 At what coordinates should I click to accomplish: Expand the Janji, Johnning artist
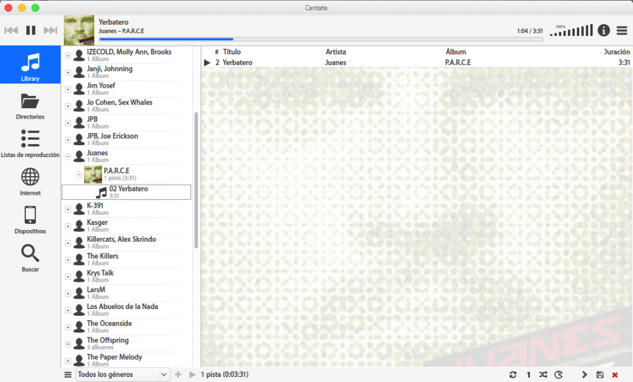[68, 72]
